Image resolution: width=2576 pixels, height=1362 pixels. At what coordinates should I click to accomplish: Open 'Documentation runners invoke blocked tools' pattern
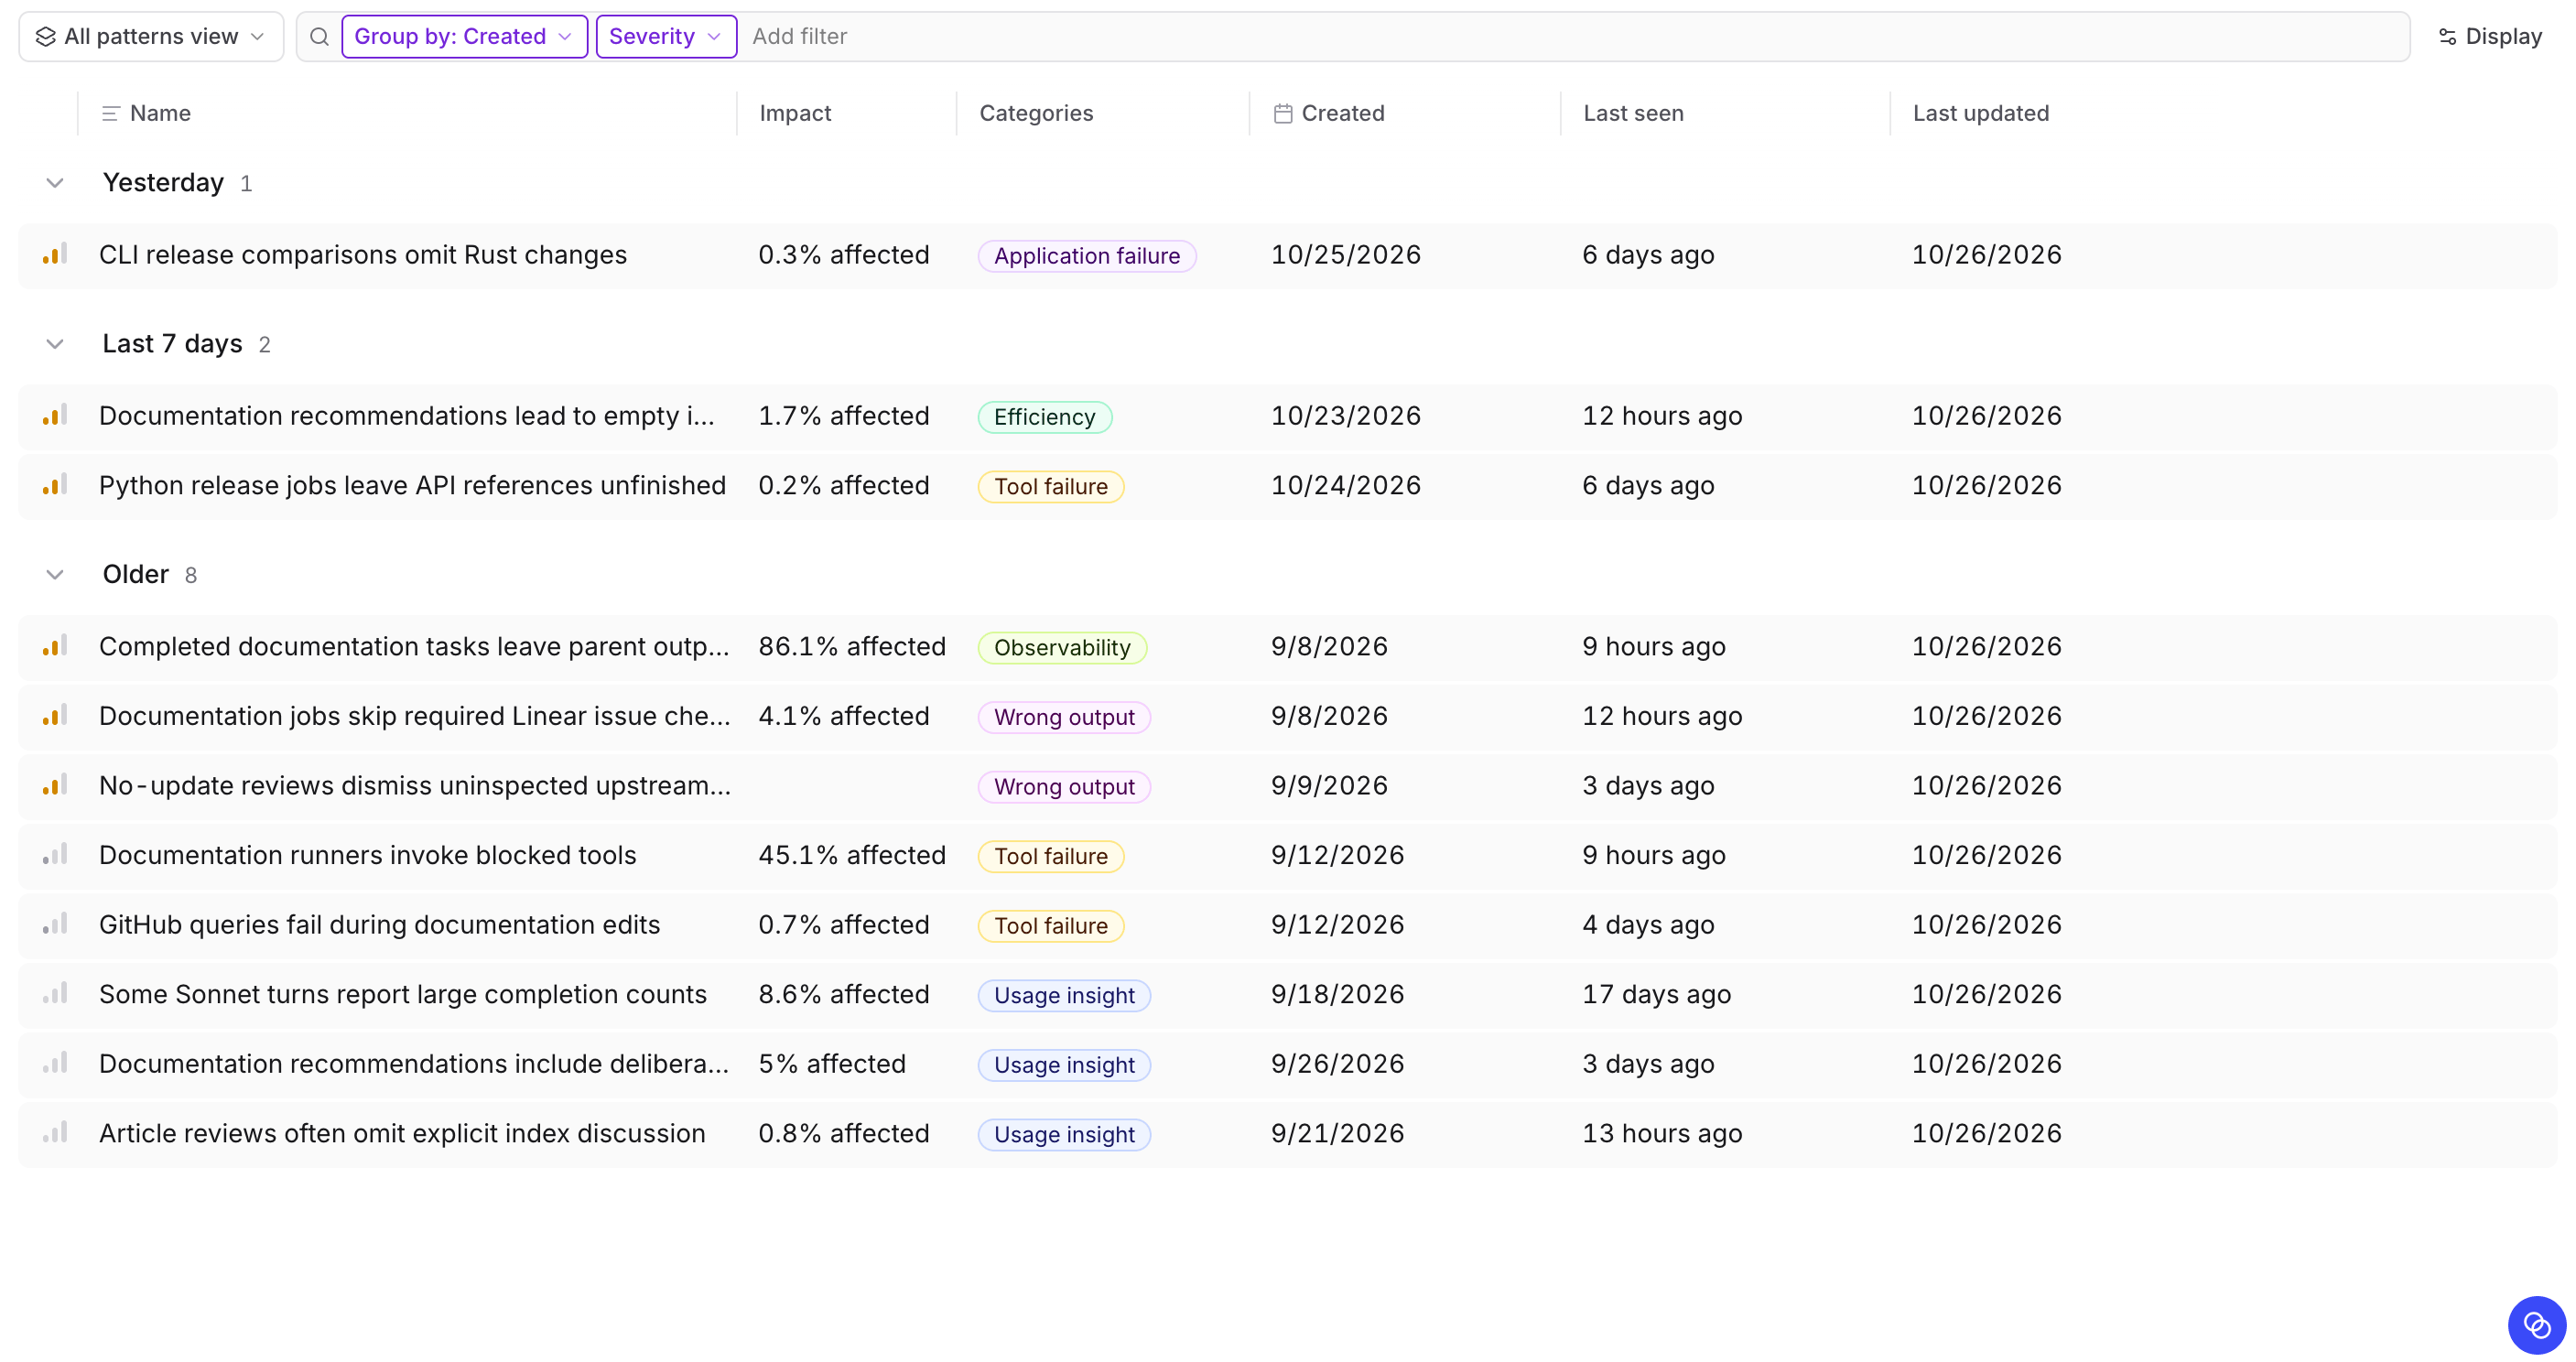[x=368, y=855]
